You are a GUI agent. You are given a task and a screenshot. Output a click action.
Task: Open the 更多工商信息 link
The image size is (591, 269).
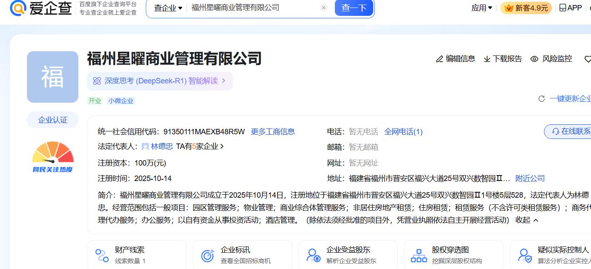[x=272, y=132]
